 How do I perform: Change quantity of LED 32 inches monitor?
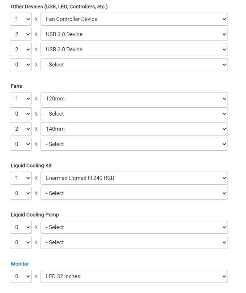click(21, 276)
